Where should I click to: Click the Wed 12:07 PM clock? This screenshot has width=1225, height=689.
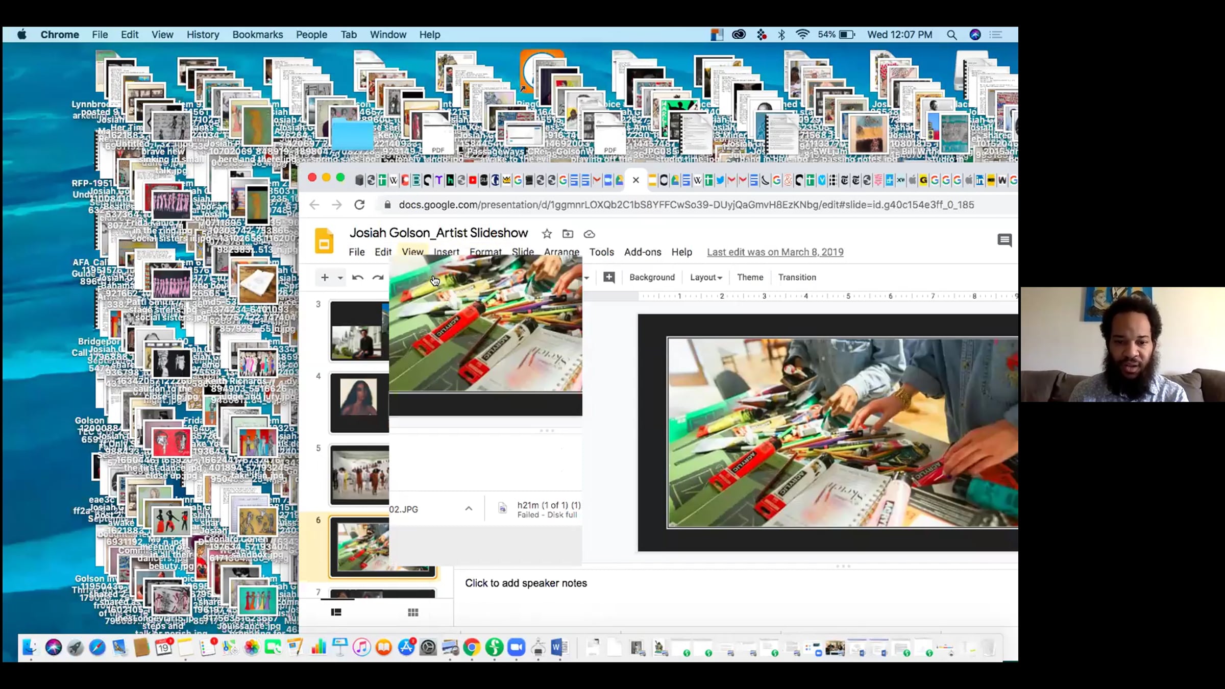click(899, 35)
